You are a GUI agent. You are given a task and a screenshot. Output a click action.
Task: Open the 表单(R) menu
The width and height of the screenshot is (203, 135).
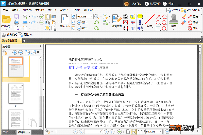(x=64, y=10)
